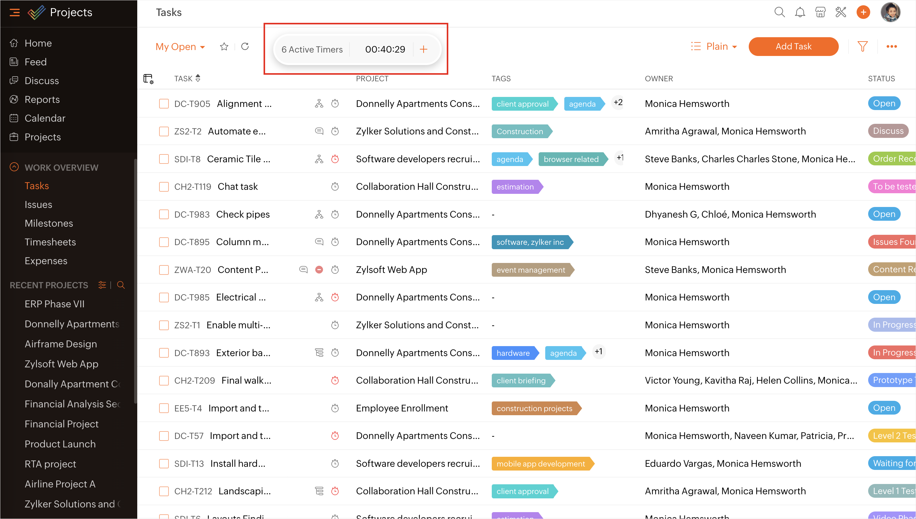Start timer for Chat task

[335, 186]
